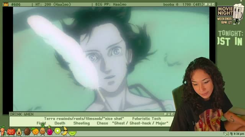Screen dimensions: 245x137
Task: Click the 'DRINK WHEN' panel title
Action: click(22, 114)
